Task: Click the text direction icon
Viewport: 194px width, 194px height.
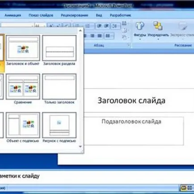Action: click(x=124, y=23)
